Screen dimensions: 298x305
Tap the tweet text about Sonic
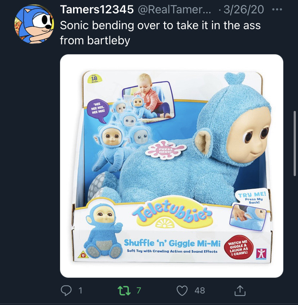tap(160, 32)
